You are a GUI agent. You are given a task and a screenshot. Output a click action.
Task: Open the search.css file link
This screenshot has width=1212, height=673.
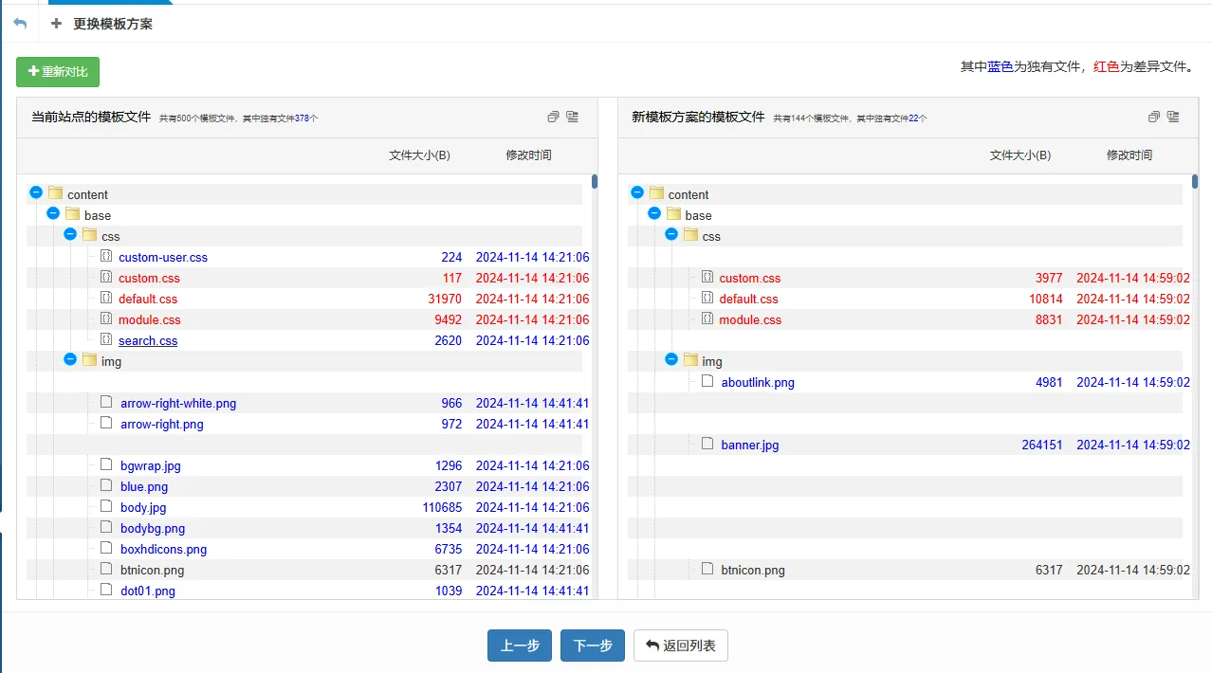(148, 340)
